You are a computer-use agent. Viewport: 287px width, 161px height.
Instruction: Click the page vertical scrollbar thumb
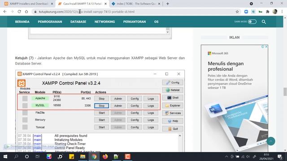click(285, 92)
